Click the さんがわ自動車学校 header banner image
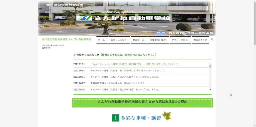Screen dimensions: 256x127 pos(127,18)
